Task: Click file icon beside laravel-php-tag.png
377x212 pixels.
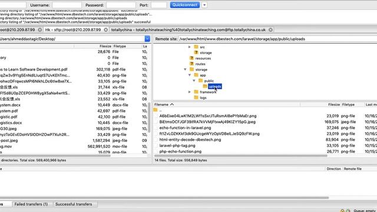Action: [156, 145]
